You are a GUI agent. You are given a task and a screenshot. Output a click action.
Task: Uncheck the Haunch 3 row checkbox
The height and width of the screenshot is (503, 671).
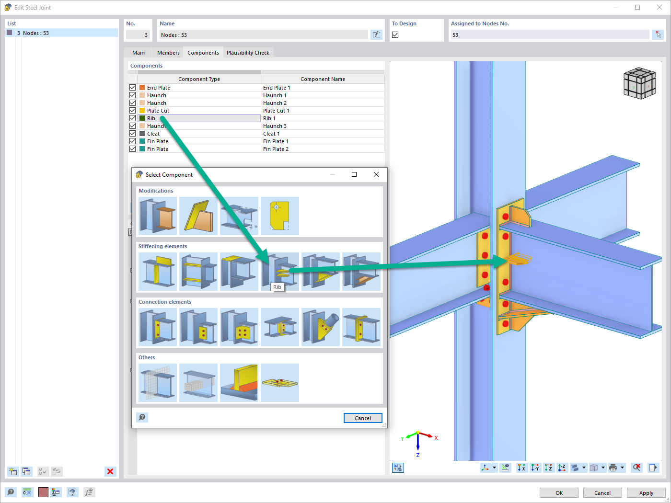132,126
